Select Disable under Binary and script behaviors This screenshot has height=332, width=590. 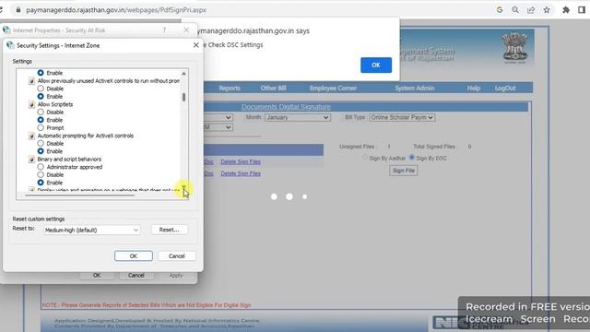41,174
